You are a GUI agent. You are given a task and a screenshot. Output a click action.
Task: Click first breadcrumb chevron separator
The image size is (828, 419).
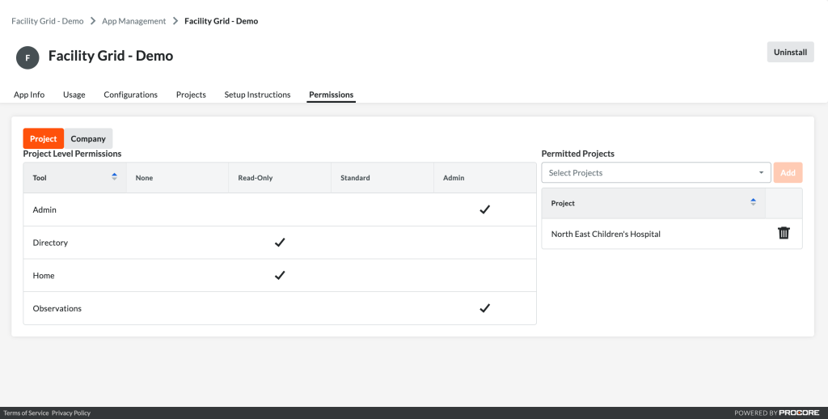pos(93,21)
